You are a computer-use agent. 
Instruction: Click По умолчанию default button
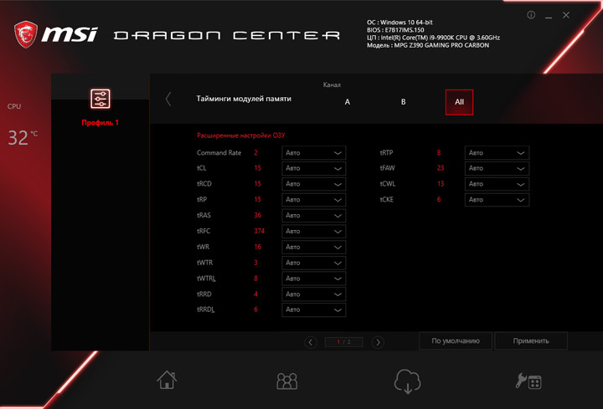click(456, 341)
